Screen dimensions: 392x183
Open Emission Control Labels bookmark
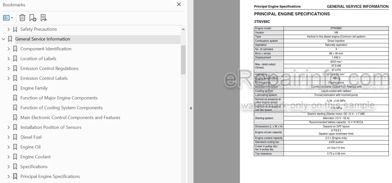[44, 78]
